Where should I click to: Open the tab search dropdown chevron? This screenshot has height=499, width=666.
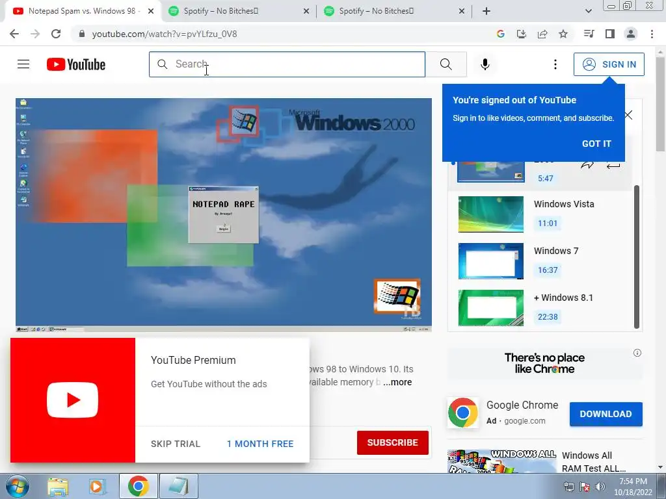588,11
